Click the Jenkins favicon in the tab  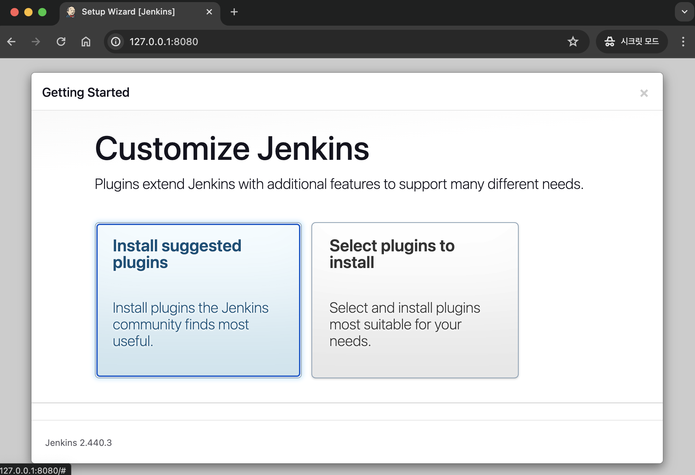71,12
